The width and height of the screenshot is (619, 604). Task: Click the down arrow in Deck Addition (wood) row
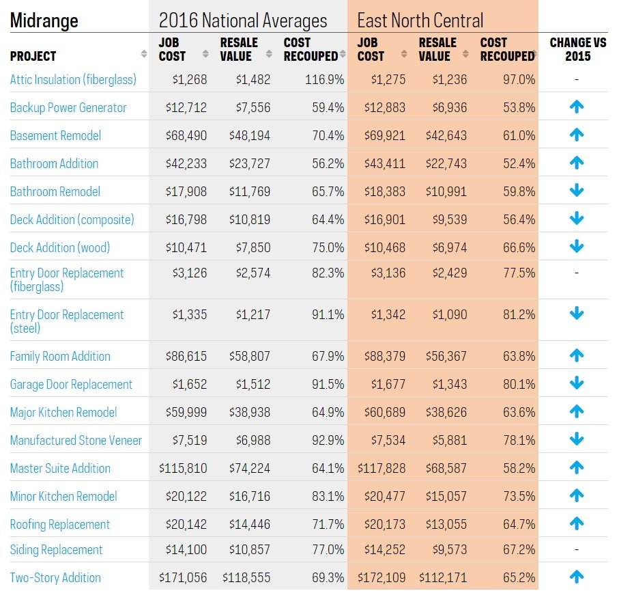click(577, 247)
